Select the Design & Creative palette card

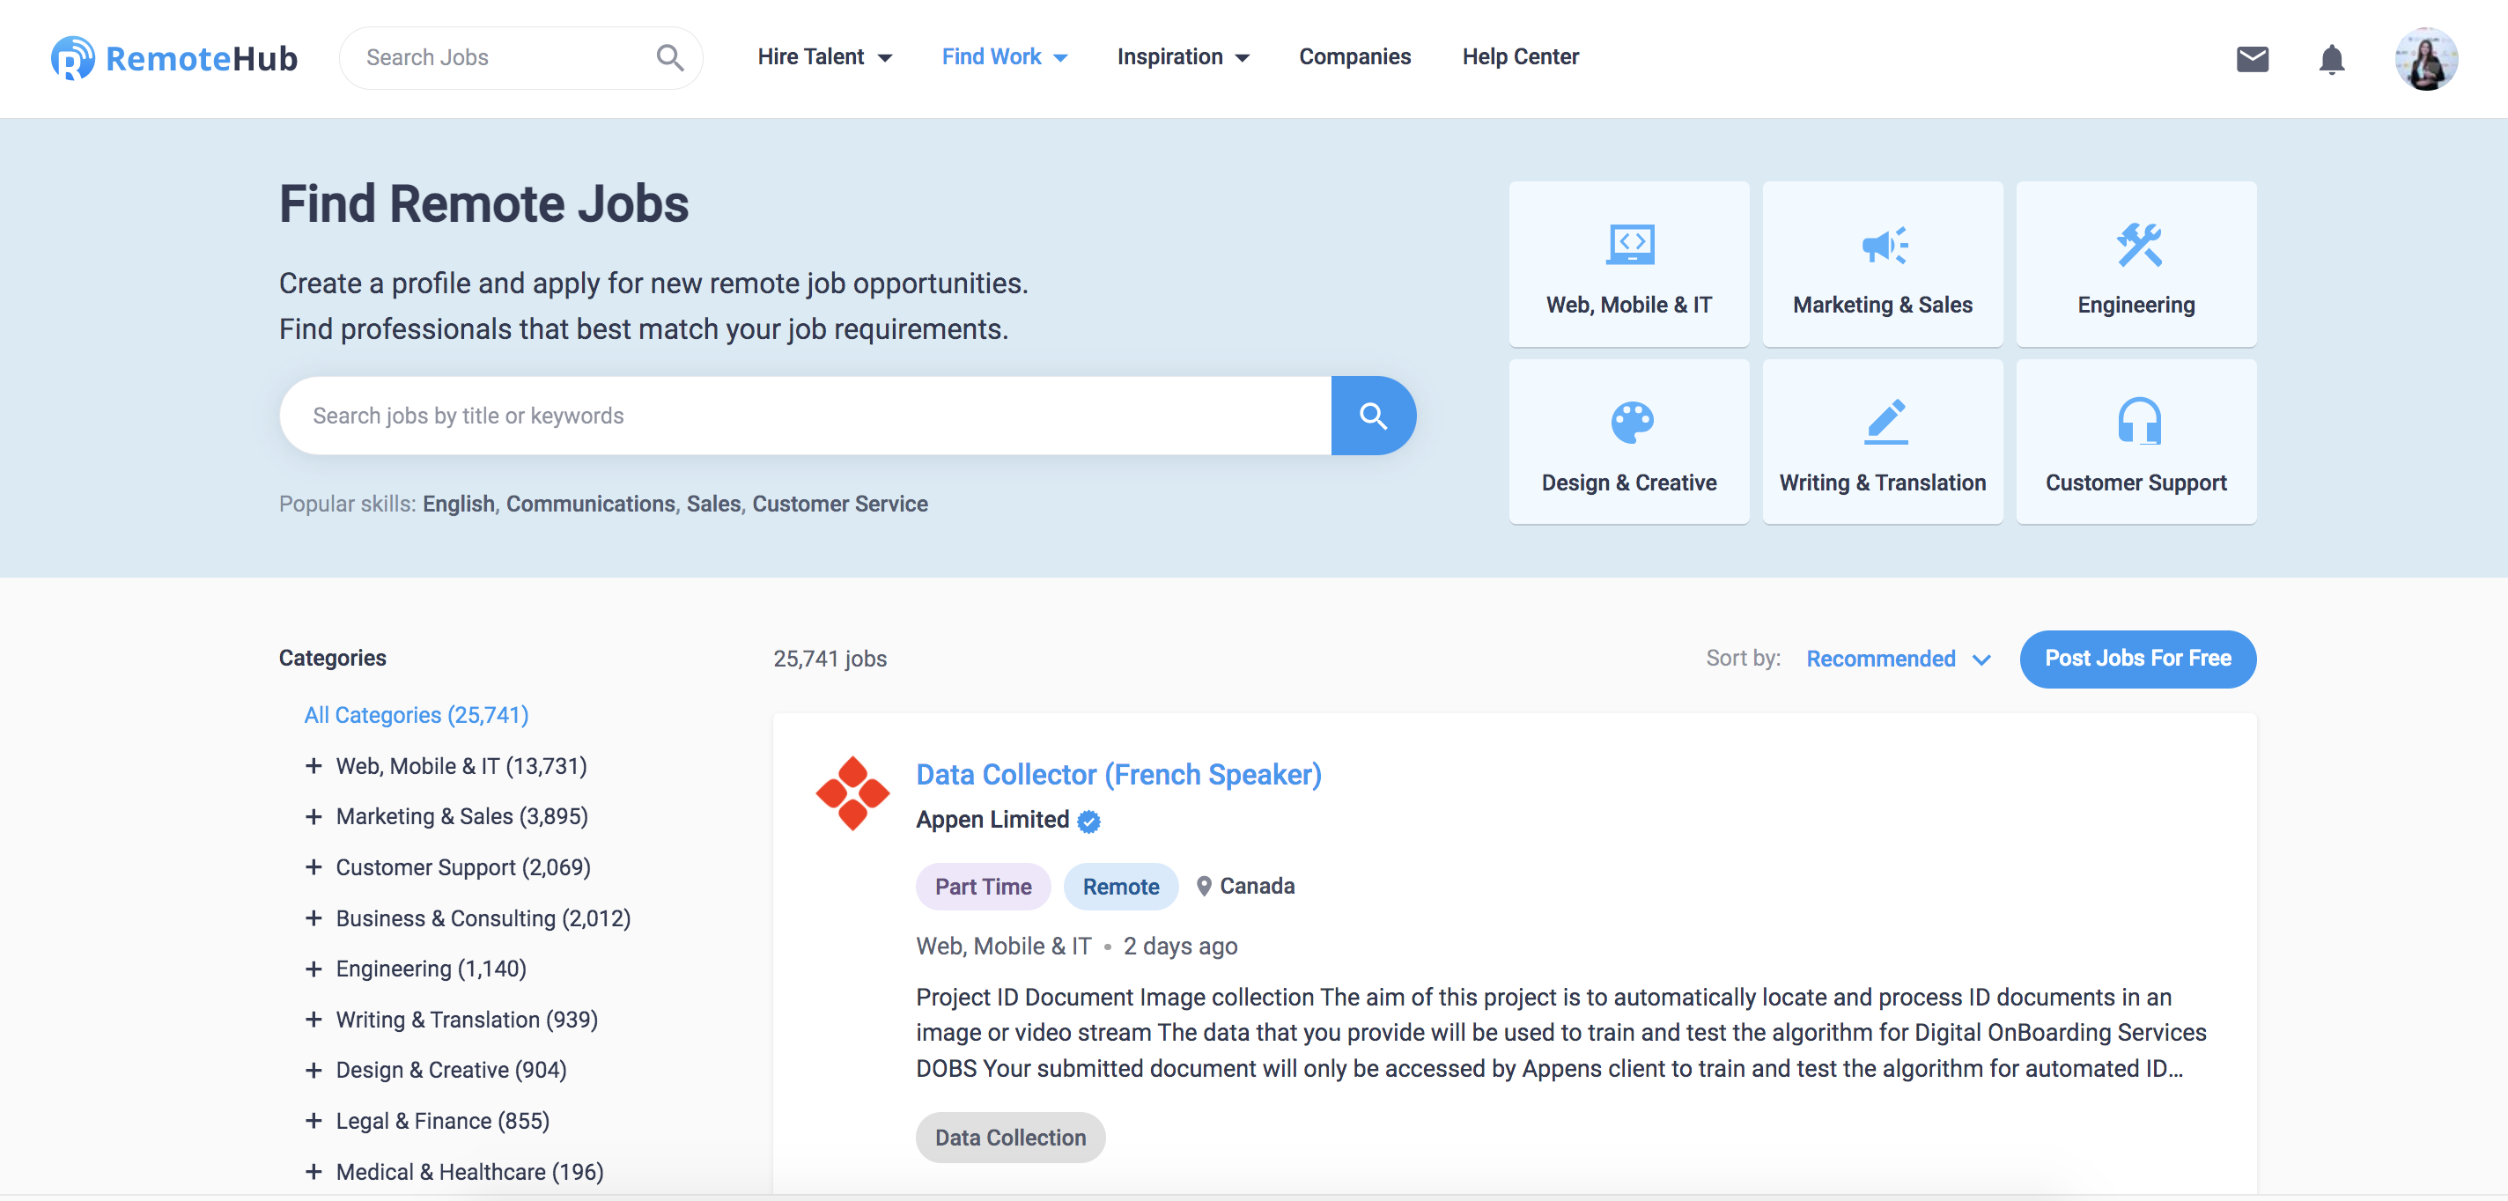[x=1629, y=442]
